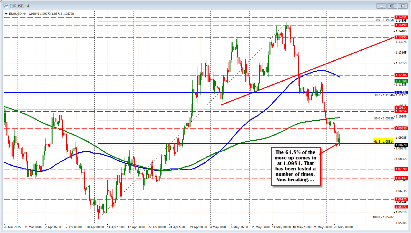
Task: Select the 1.14851 red price label
Action: pyautogui.click(x=401, y=18)
